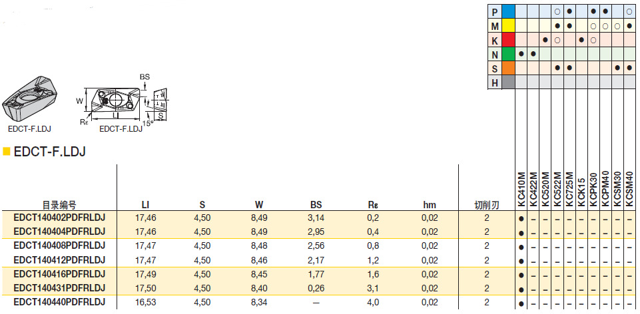Select the gray H material swatch
Image resolution: width=640 pixels, height=314 pixels.
point(508,82)
